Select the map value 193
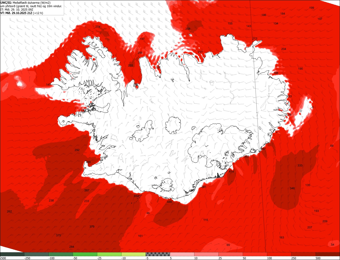Viewport: 340px width, 260px height. pos(316,211)
